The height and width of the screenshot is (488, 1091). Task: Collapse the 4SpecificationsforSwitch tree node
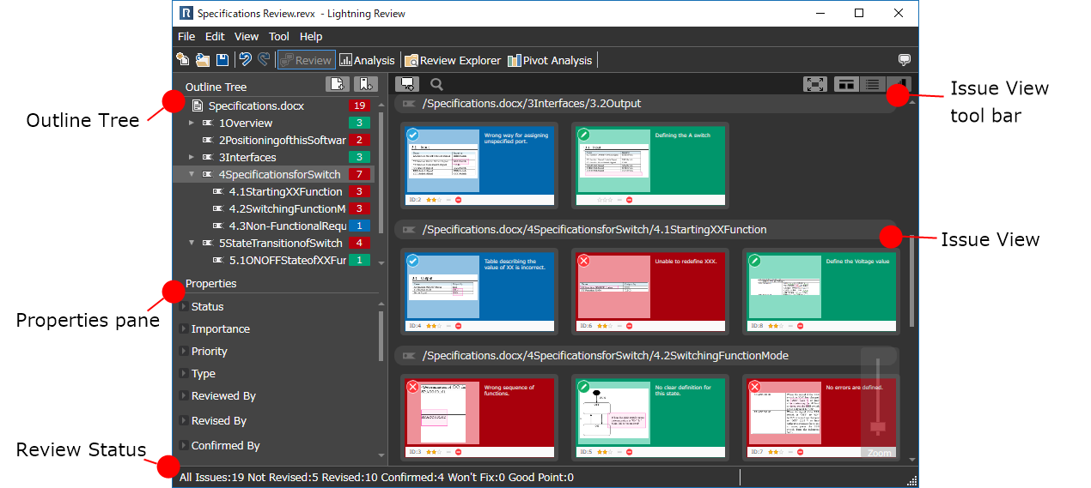coord(192,174)
